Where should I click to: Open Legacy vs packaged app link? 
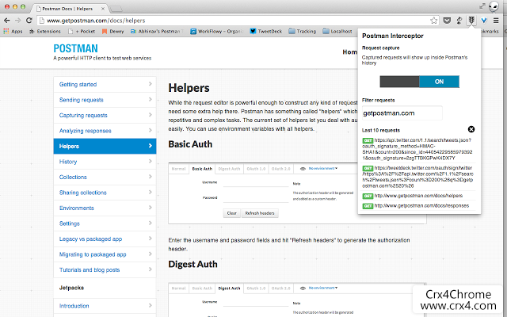pos(105,239)
